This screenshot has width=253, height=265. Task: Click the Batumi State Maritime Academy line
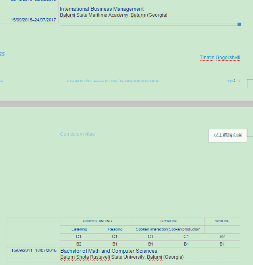(x=114, y=15)
